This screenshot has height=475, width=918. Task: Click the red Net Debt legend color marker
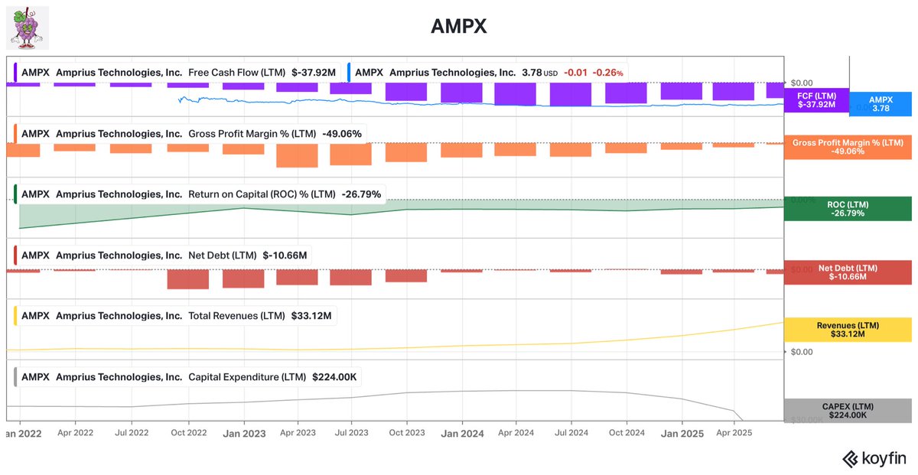pyautogui.click(x=15, y=255)
